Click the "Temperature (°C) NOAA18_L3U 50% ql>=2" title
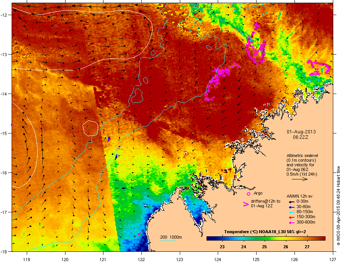The image size is (341, 263). [265, 232]
